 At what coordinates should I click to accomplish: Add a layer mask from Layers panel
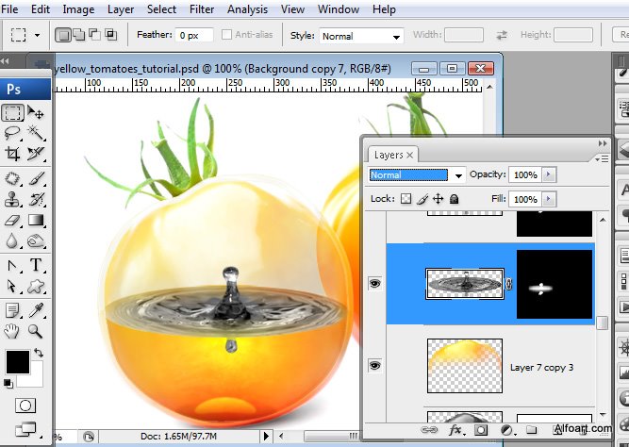coord(480,430)
